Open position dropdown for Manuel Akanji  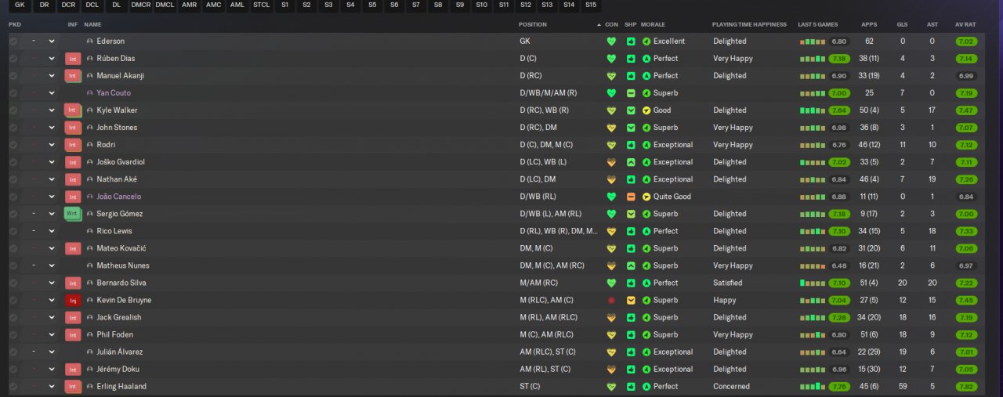pyautogui.click(x=52, y=76)
